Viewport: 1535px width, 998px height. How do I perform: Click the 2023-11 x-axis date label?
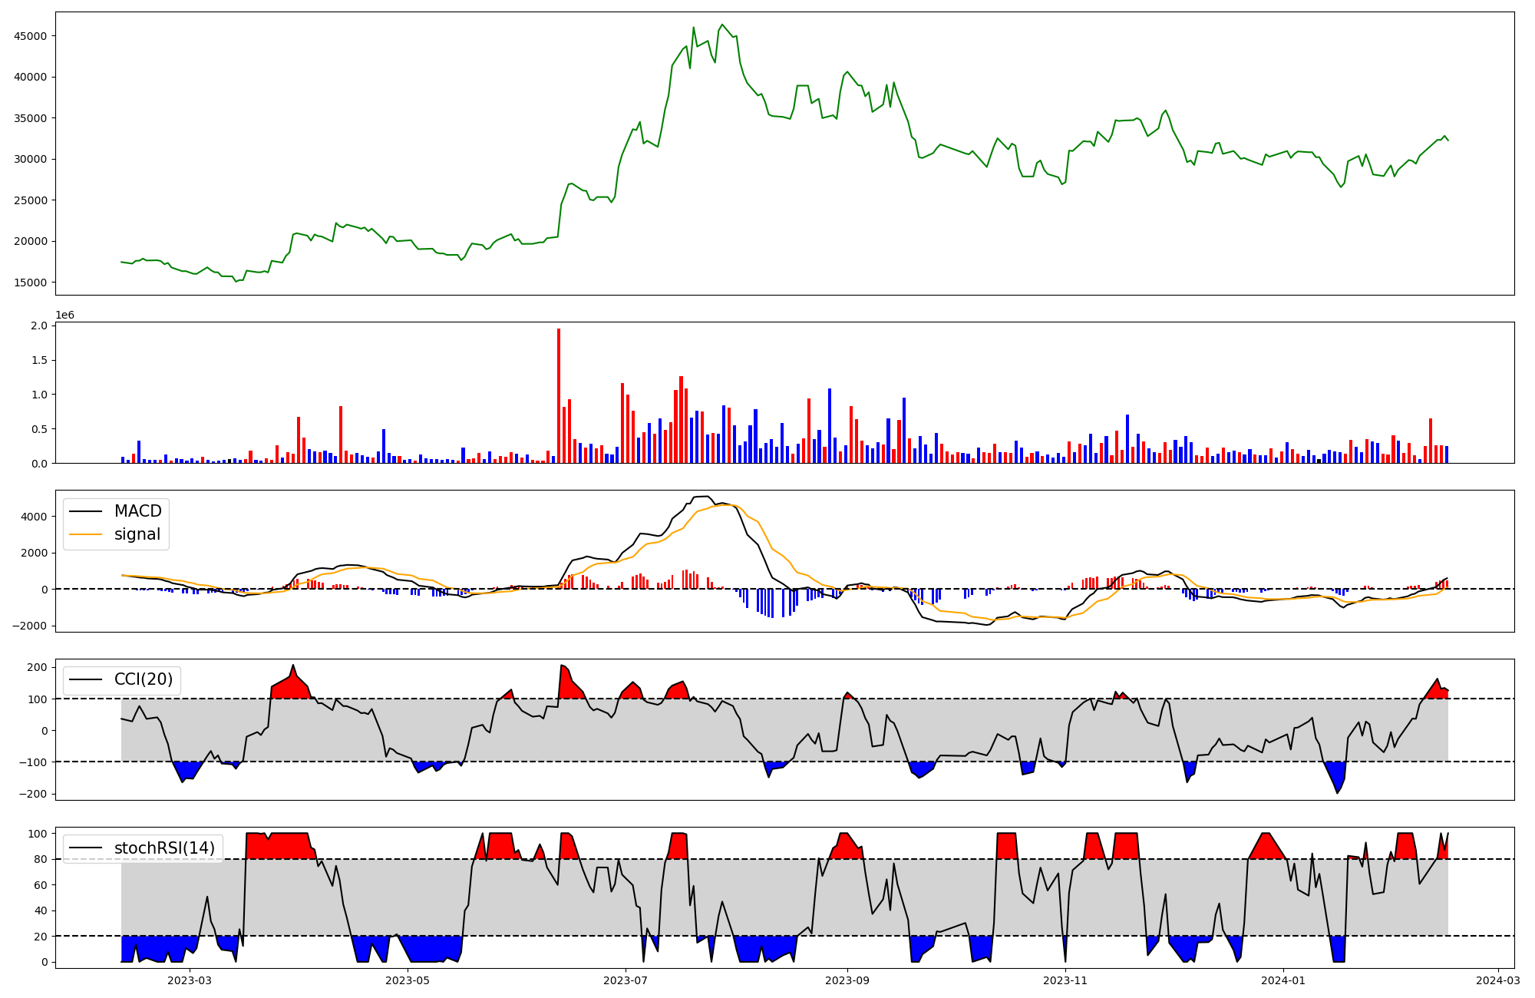click(1065, 980)
